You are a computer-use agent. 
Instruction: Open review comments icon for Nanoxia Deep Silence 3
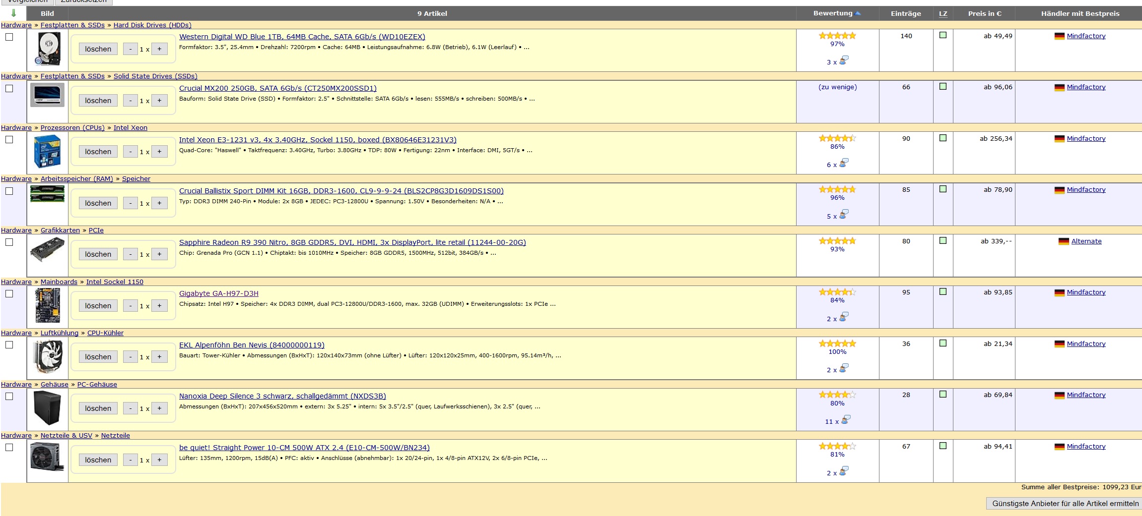(846, 419)
